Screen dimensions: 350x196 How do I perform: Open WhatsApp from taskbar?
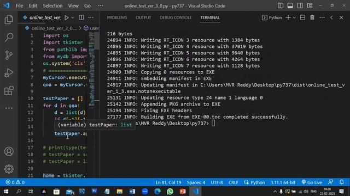coord(170,191)
